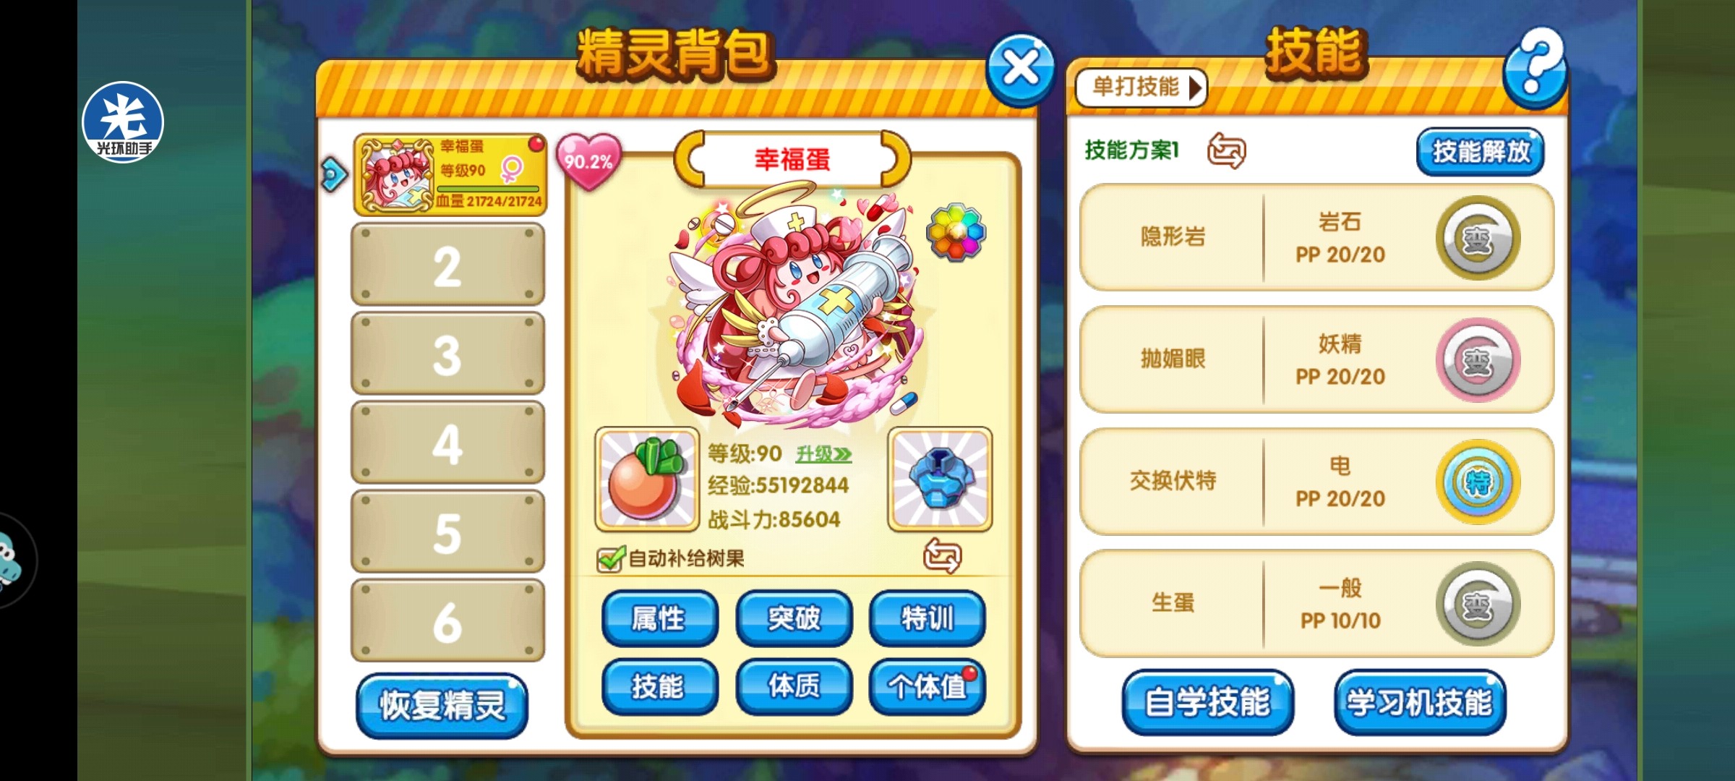The width and height of the screenshot is (1735, 781).
Task: Click the 恢复精灵 button
Action: click(442, 706)
